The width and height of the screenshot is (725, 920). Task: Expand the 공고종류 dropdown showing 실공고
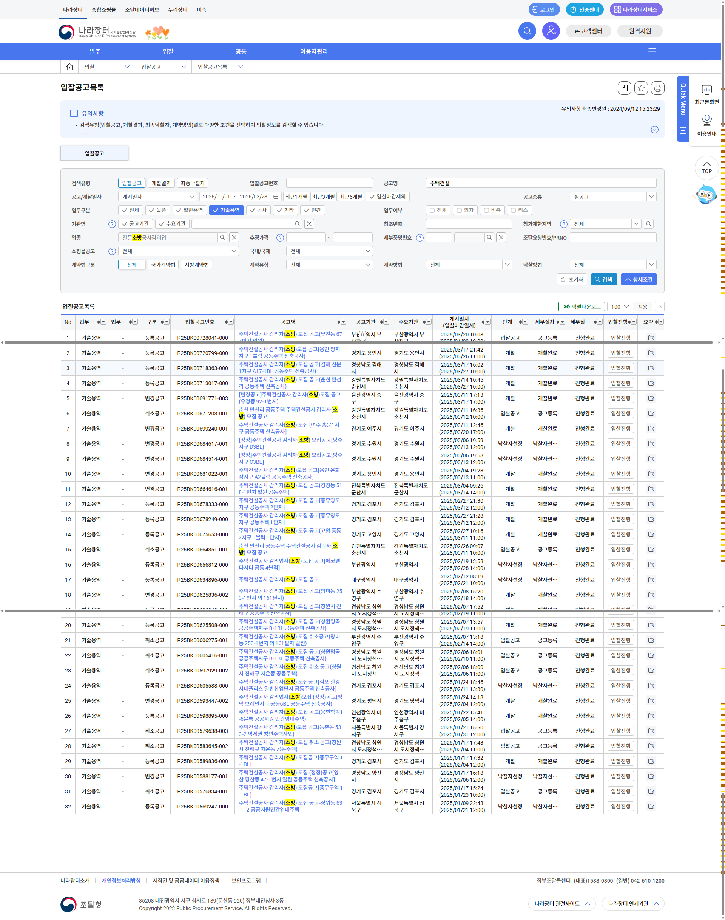click(612, 197)
